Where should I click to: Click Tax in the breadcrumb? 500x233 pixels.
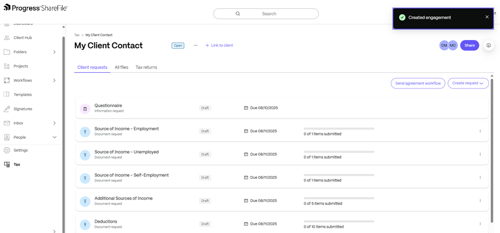[77, 35]
